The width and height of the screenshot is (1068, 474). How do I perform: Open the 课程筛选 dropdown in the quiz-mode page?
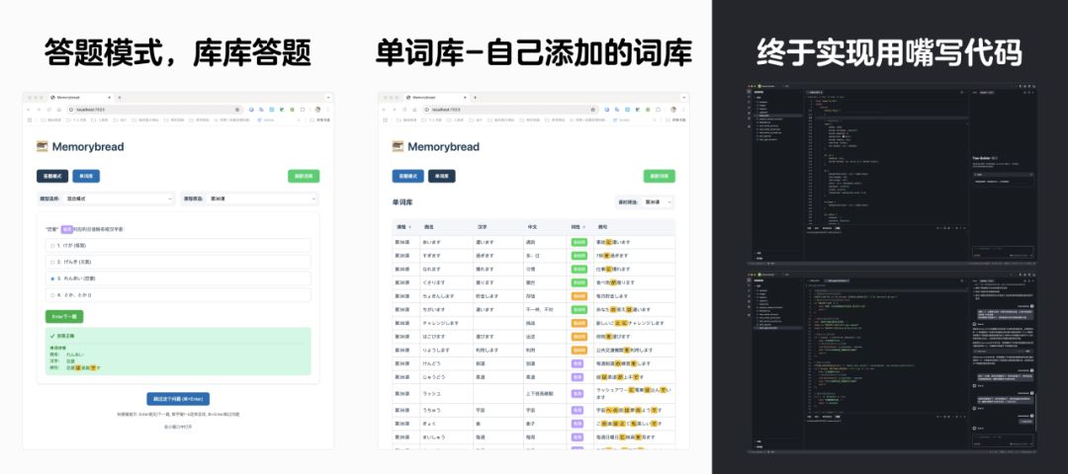262,198
